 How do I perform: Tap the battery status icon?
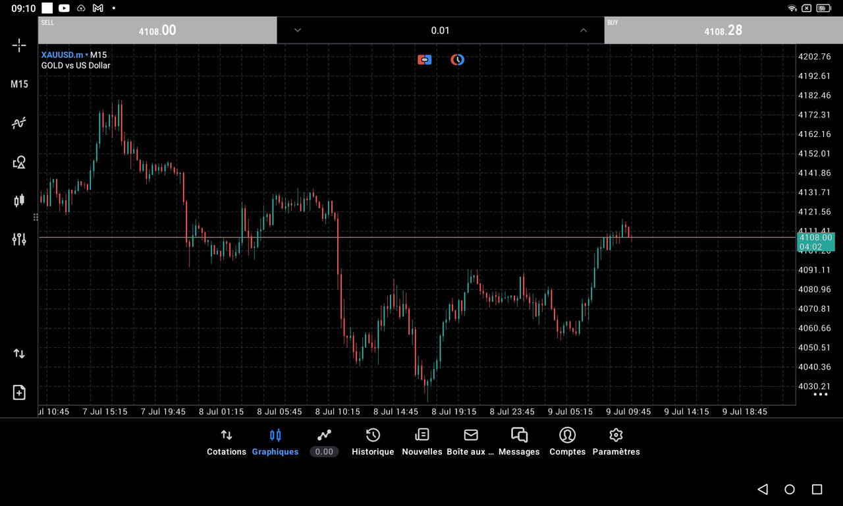[x=824, y=8]
